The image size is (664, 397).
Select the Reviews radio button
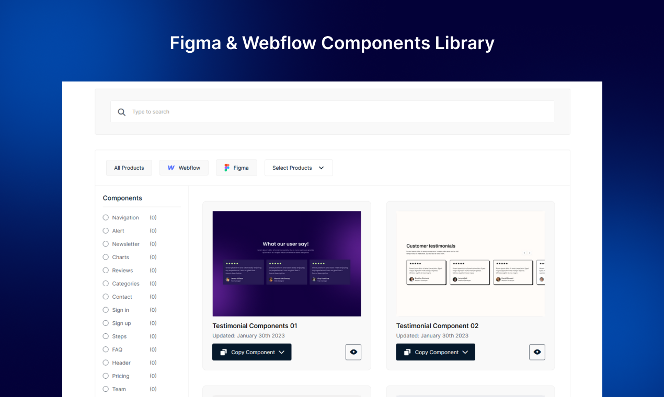pos(106,270)
